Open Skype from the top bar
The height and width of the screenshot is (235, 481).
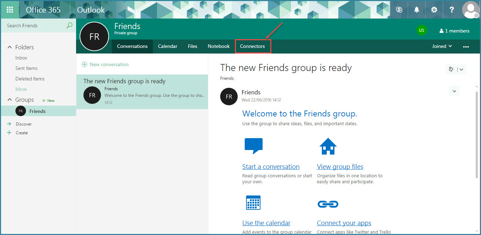pos(399,10)
